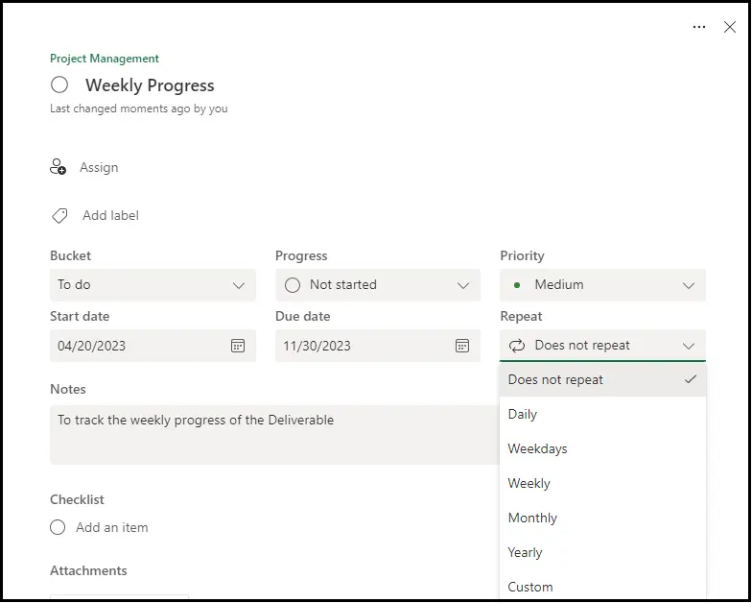The image size is (752, 603).
Task: Open the more options ellipsis menu
Action: [699, 28]
